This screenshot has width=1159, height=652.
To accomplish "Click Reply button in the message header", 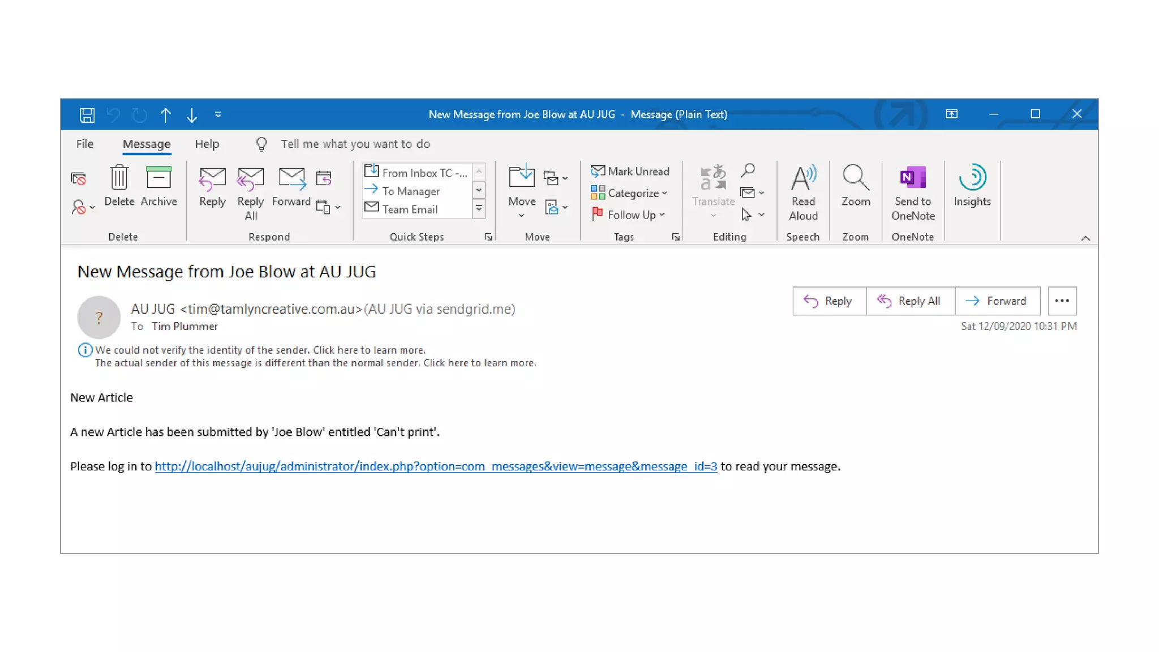I will [829, 301].
